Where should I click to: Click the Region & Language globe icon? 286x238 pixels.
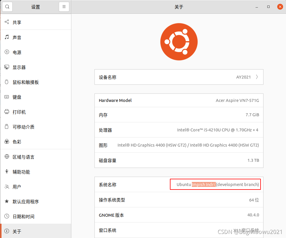pyautogui.click(x=7, y=157)
